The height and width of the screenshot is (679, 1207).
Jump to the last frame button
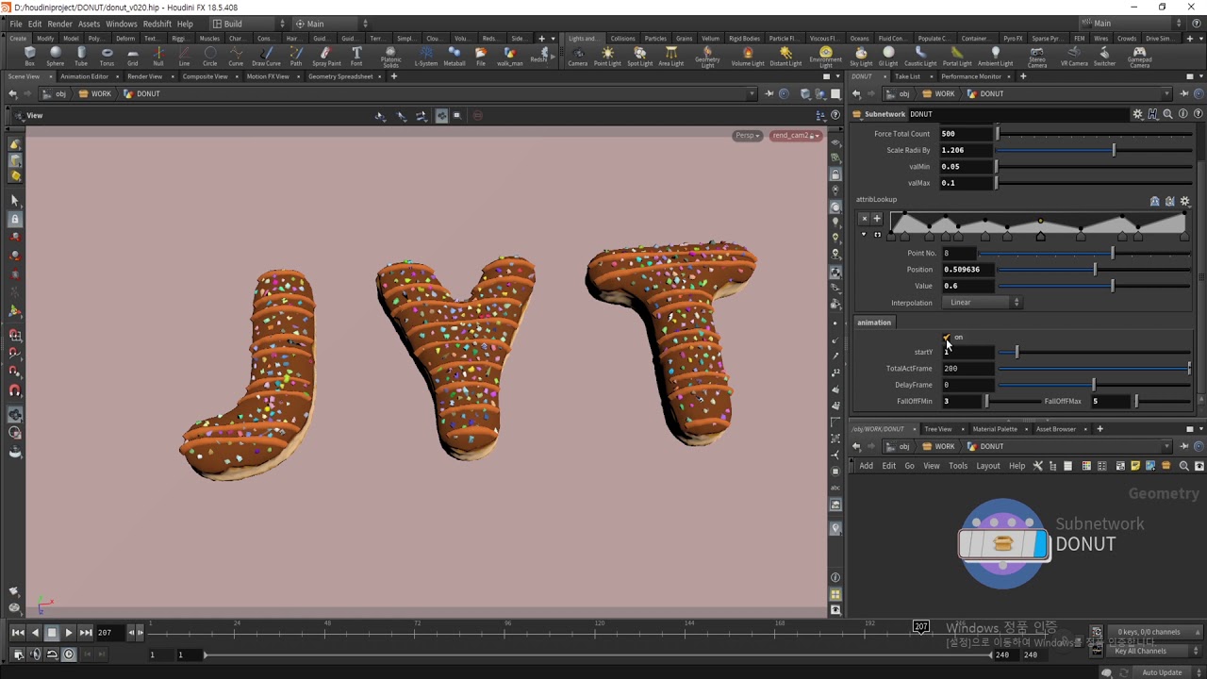[86, 633]
